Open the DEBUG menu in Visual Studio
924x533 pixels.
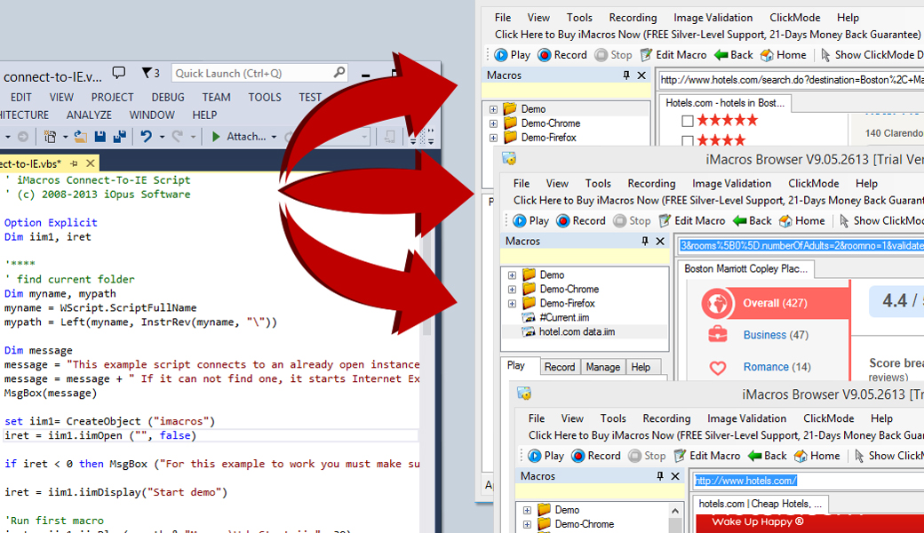pyautogui.click(x=168, y=97)
